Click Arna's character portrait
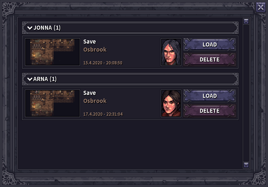Viewport: 268px width, 187px height. 171,103
